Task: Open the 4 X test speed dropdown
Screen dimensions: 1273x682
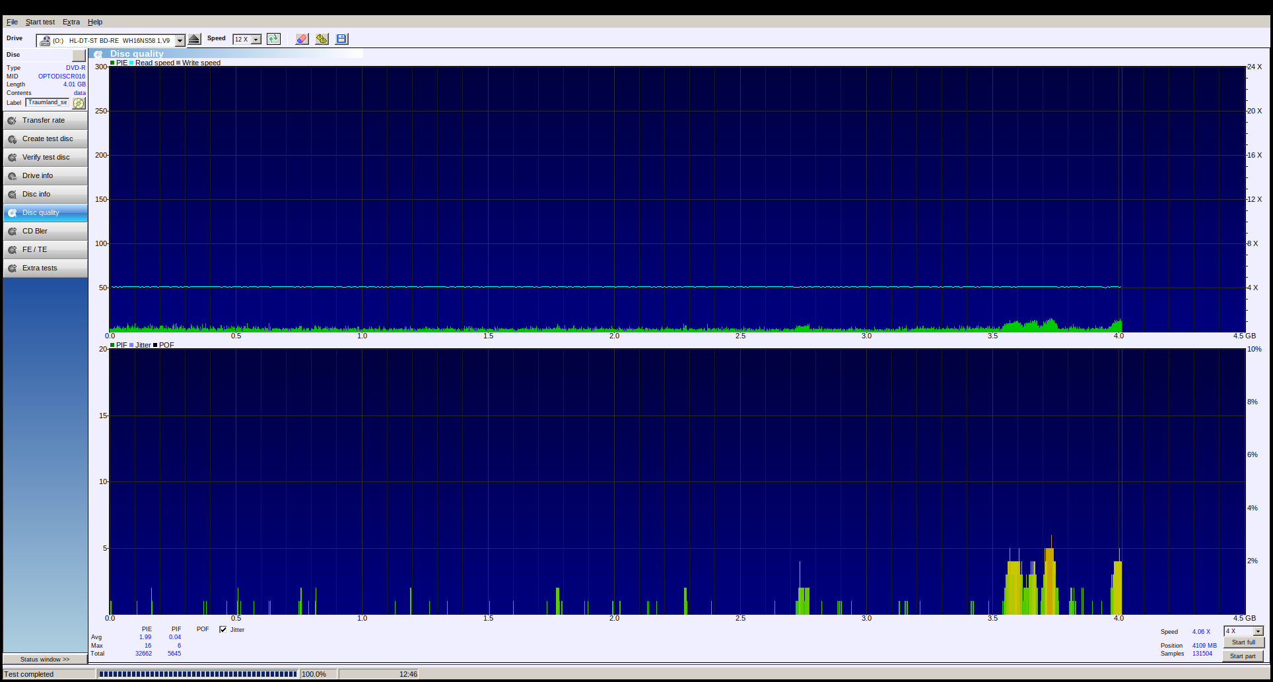Action: [x=1258, y=631]
